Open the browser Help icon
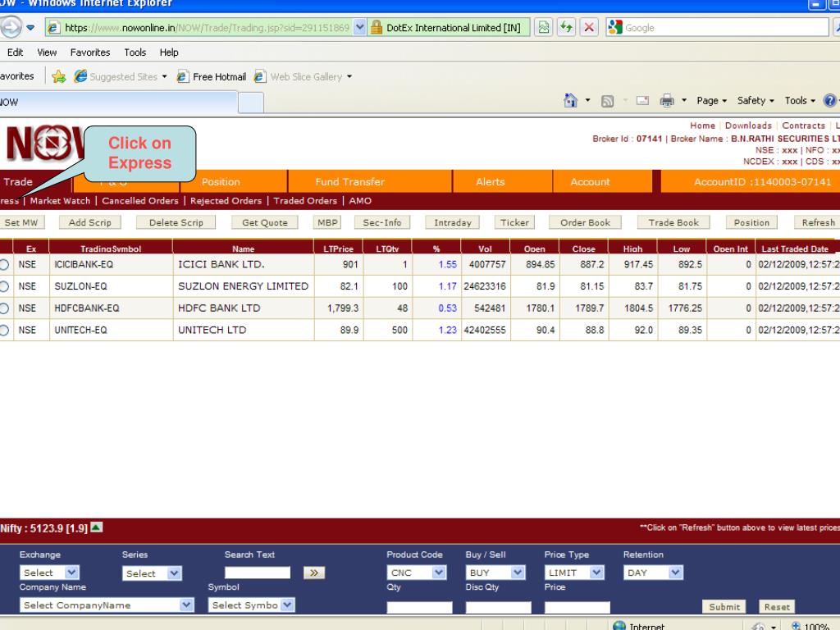This screenshot has height=630, width=840. [830, 101]
